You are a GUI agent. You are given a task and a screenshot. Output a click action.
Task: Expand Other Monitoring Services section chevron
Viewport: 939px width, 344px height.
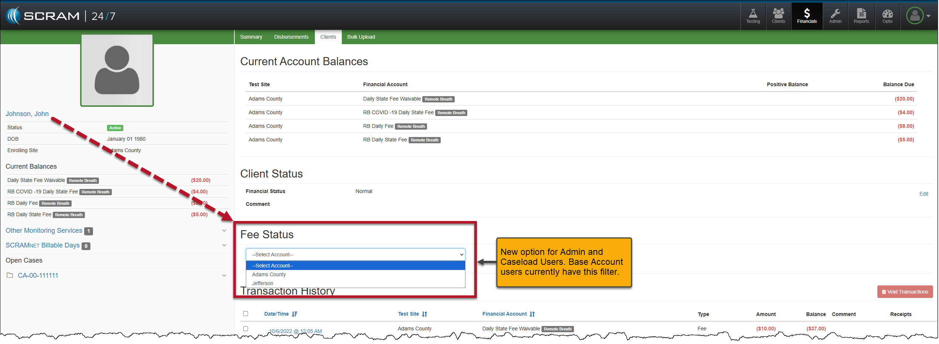pos(224,231)
